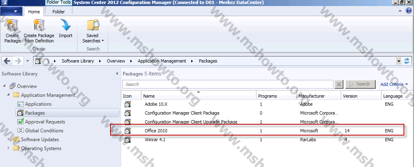Click the Software Updates folder icon
This screenshot has width=414, height=167.
pyautogui.click(x=17, y=139)
